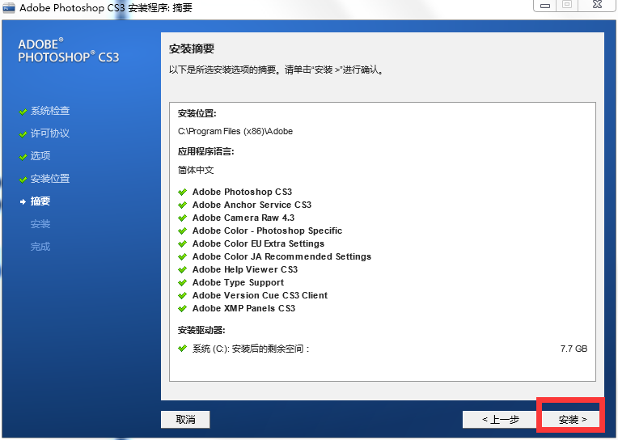The image size is (618, 440).
Task: Click the checkmark next to 系统检查 step
Action: click(23, 112)
